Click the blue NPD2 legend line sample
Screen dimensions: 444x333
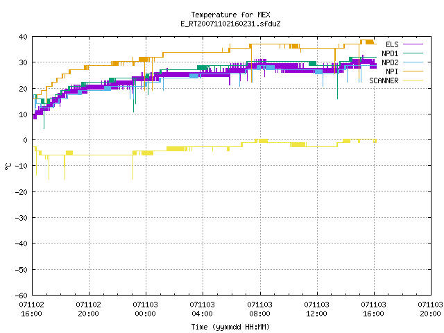(x=413, y=62)
